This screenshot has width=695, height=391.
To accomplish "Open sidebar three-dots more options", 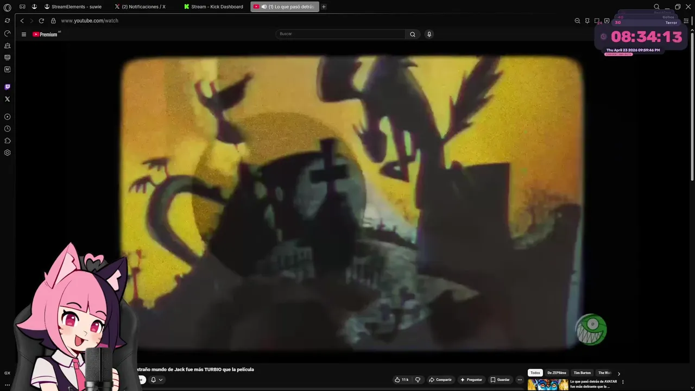I will click(x=7, y=384).
